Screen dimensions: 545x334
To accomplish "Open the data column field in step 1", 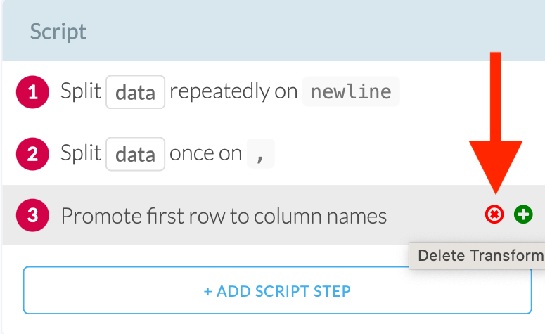I will (x=135, y=92).
